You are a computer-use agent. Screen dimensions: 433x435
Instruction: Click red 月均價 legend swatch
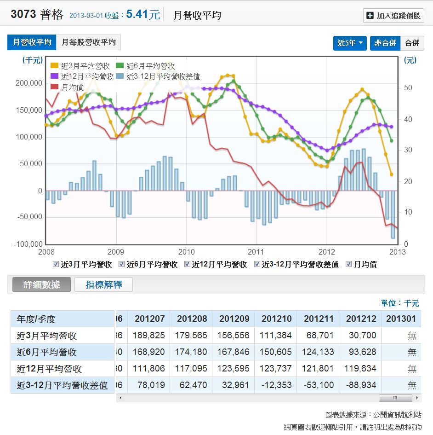coord(54,87)
